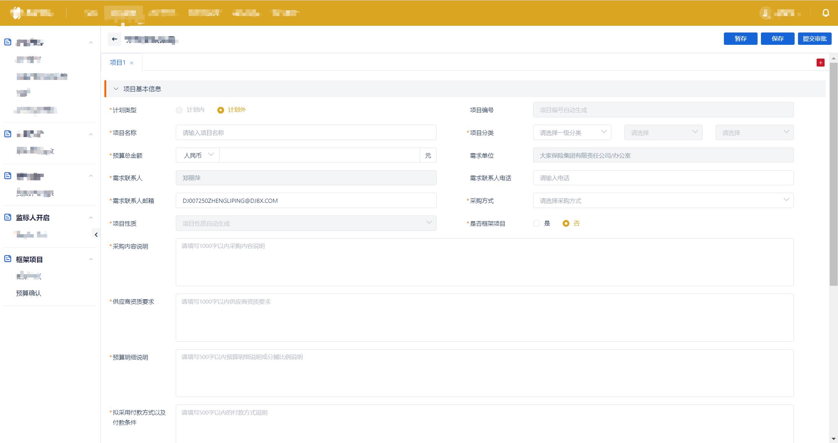Screen dimensions: 838x443
Task: Open the second 项目分类 dropdown
Action: (663, 133)
